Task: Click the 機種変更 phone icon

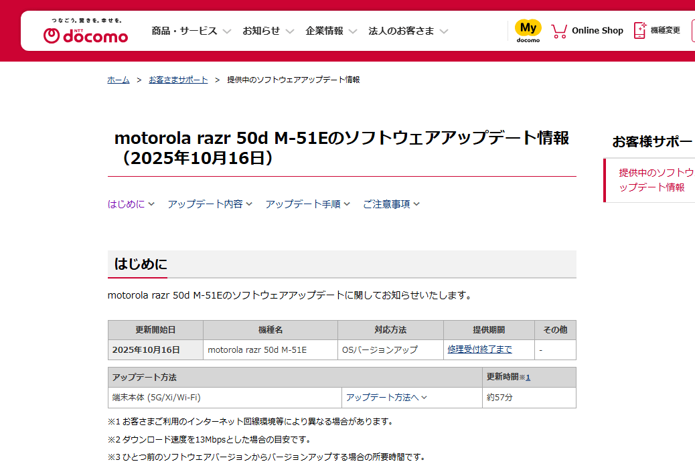Action: (640, 31)
